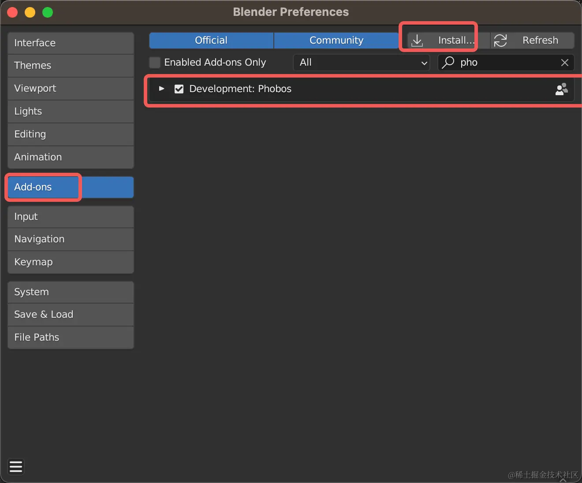Image resolution: width=582 pixels, height=483 pixels.
Task: Click the community users icon on Phobos row
Action: point(561,89)
